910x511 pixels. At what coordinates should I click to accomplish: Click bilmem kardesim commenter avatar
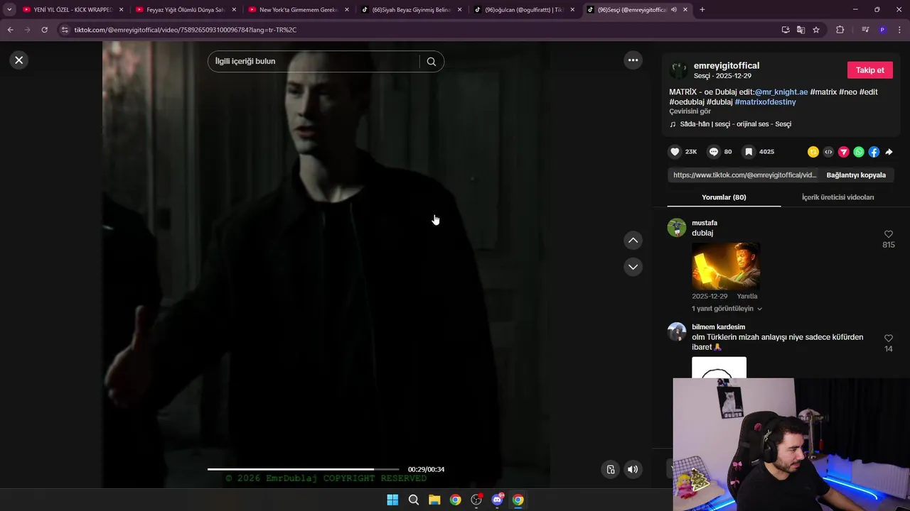click(x=677, y=332)
